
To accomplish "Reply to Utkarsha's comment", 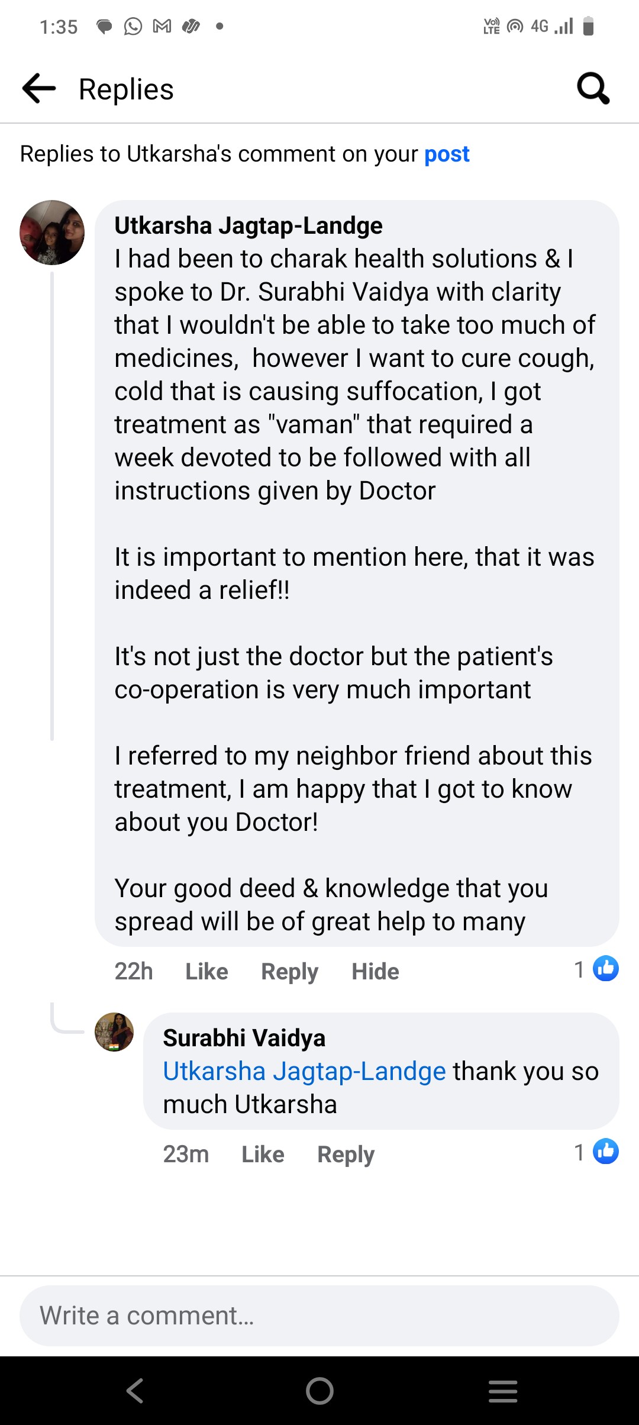I will pyautogui.click(x=289, y=972).
